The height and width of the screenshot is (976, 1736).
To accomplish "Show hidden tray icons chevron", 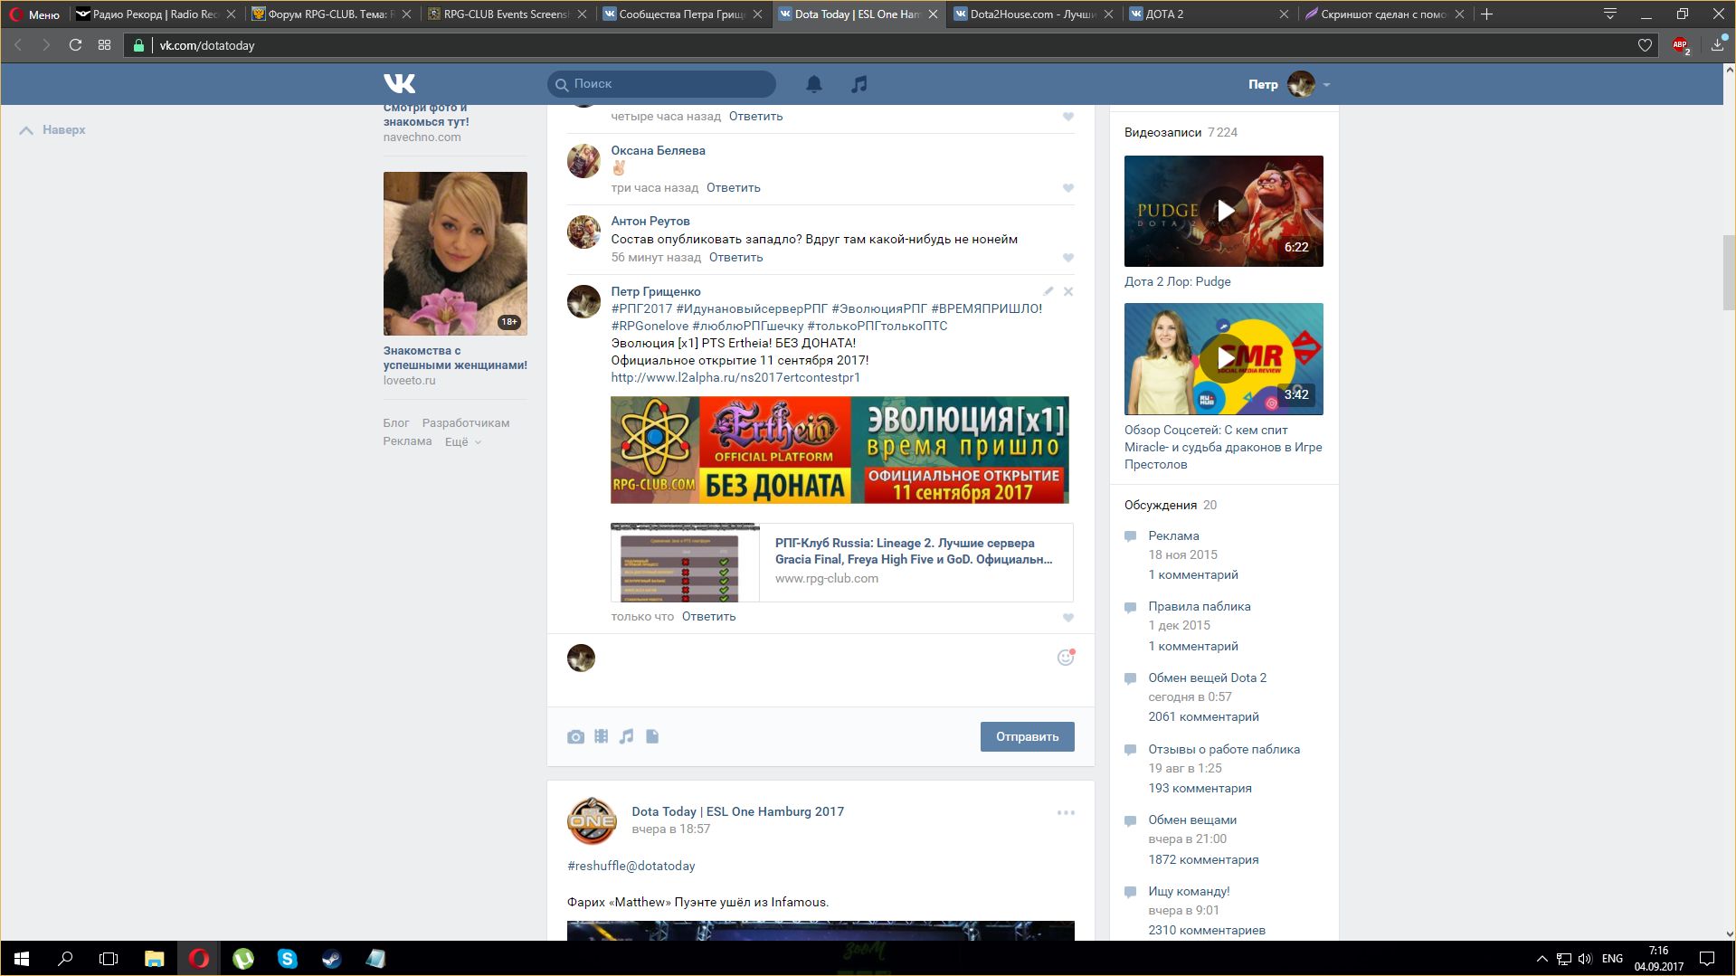I will [x=1542, y=959].
